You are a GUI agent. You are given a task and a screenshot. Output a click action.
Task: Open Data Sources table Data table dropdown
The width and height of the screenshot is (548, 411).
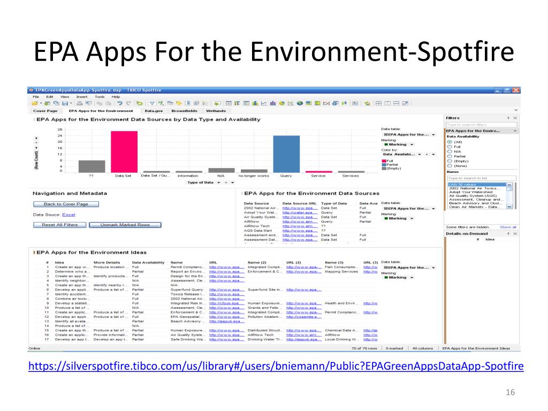[409, 209]
